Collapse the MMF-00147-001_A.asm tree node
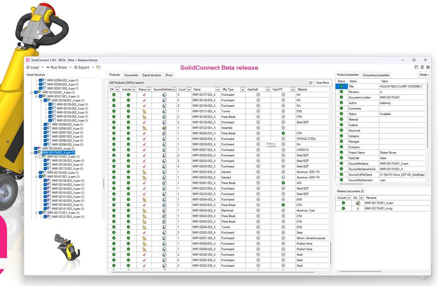The image size is (438, 286). 36,177
